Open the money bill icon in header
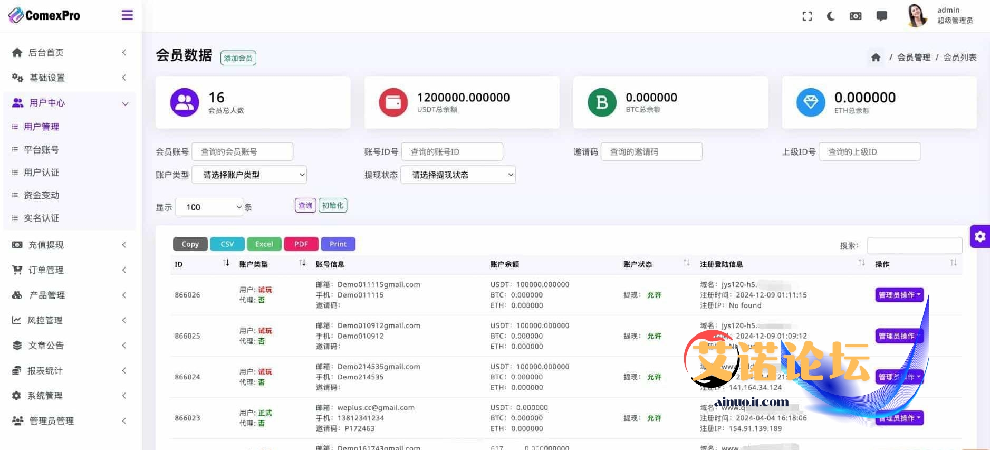Screen dimensions: 990x450 pos(856,16)
